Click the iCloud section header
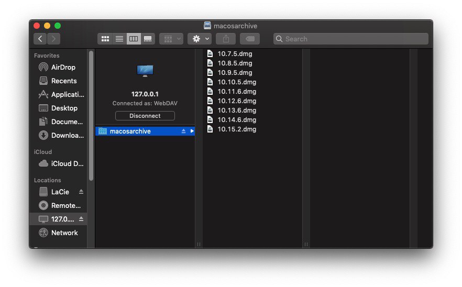 (43, 152)
